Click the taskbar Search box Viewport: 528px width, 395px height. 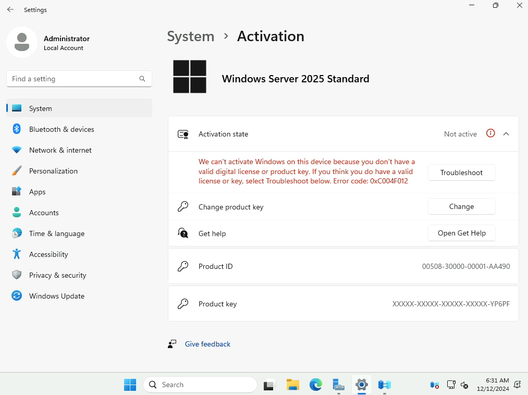tap(200, 385)
